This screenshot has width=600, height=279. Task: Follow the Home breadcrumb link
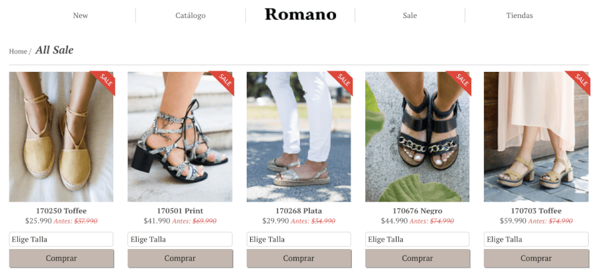(18, 51)
